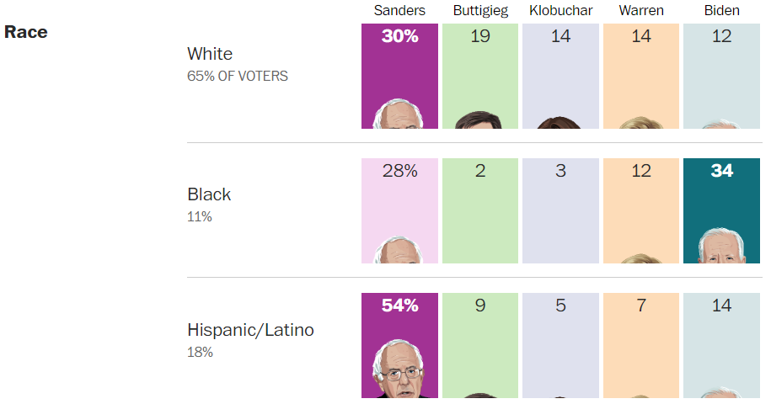
Task: Click Biden portrait in Black row
Action: coord(721,246)
